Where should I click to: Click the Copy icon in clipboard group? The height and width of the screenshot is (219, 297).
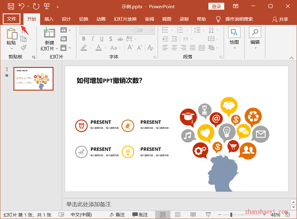tap(24, 39)
